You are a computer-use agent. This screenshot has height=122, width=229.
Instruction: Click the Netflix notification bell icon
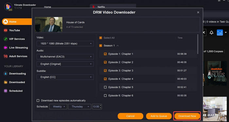tap(211, 33)
